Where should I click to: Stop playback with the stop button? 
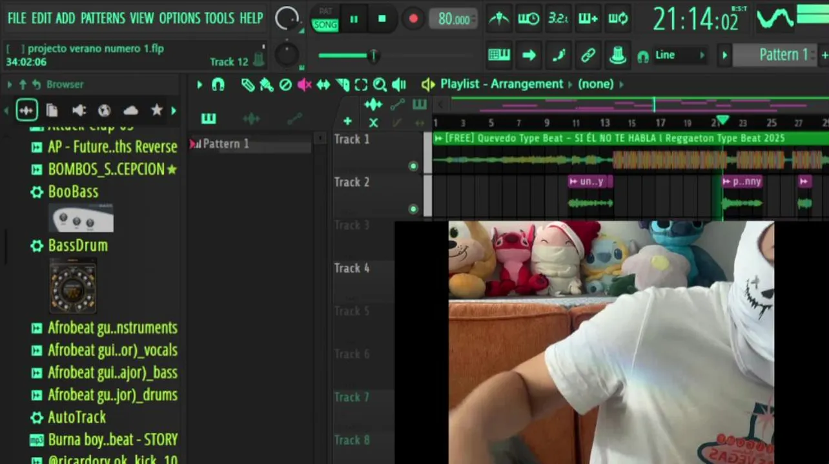[382, 19]
